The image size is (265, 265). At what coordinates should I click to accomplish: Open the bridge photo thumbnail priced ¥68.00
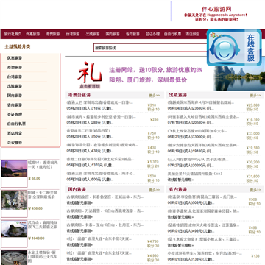point(14,169)
